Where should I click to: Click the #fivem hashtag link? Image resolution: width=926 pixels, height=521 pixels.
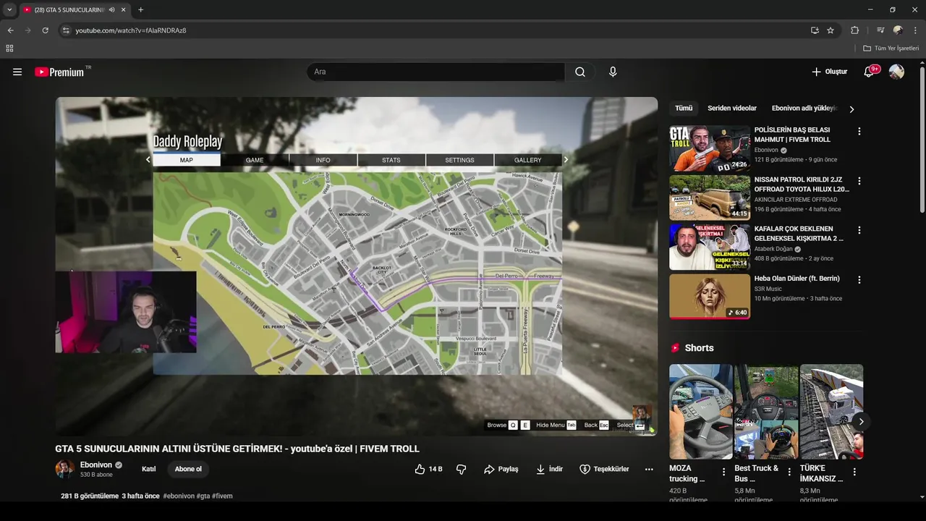click(222, 496)
